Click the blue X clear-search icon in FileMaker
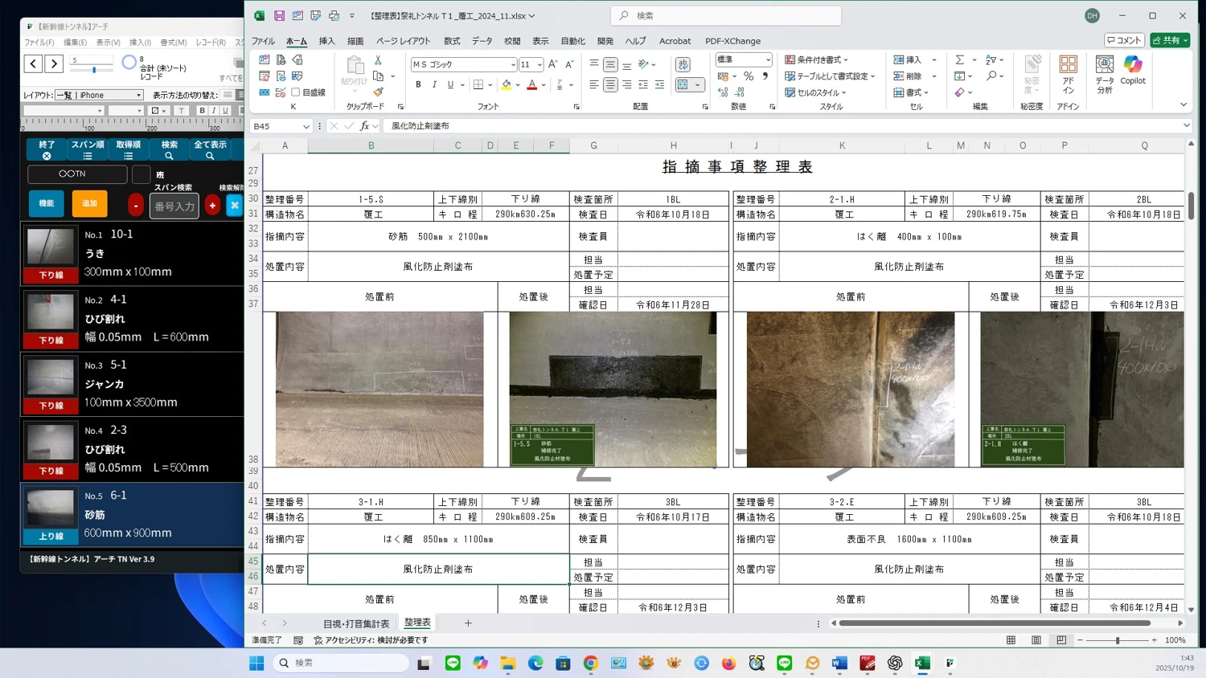Screen dimensions: 1206x678 (234, 206)
